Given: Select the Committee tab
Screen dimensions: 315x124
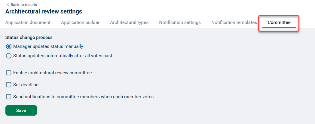Looking at the screenshot, I should pyautogui.click(x=279, y=22).
